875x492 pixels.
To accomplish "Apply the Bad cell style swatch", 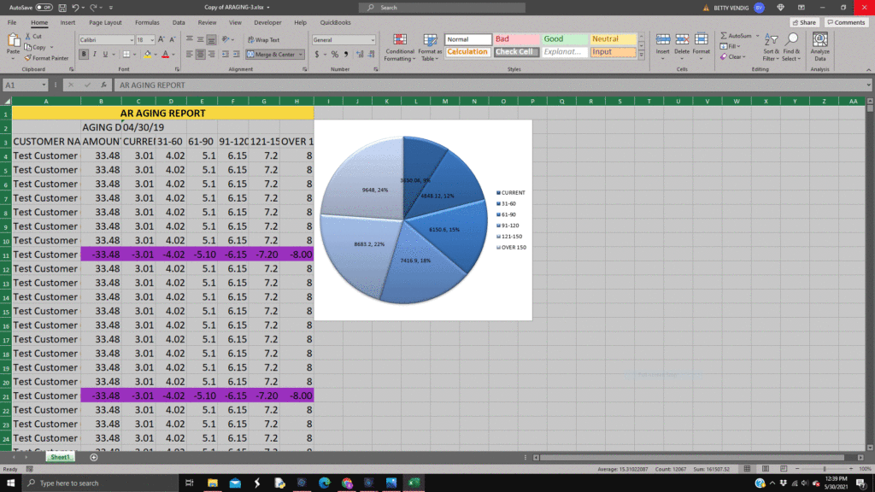I will tap(516, 39).
